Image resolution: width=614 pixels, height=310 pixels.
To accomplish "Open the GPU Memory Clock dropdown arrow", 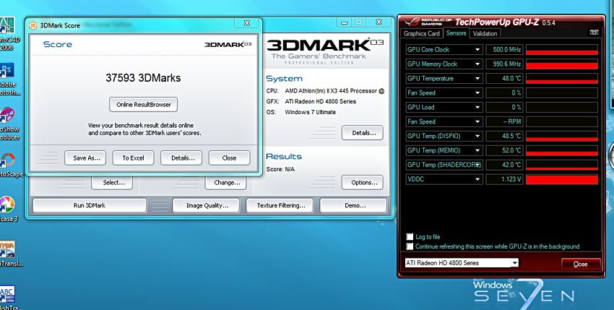I will (477, 64).
